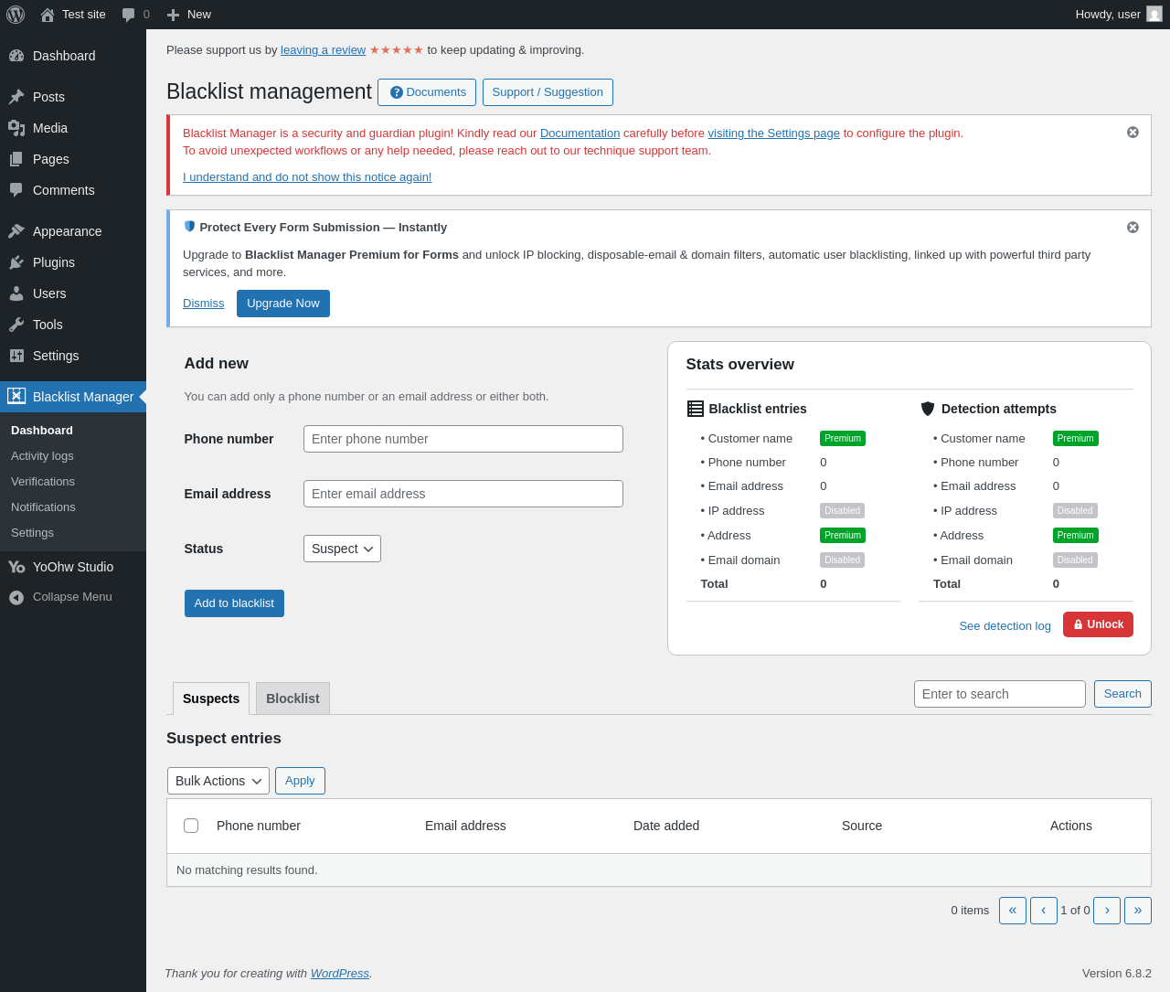1170x992 pixels.
Task: Open the Status dropdown showing Suspect
Action: click(342, 549)
